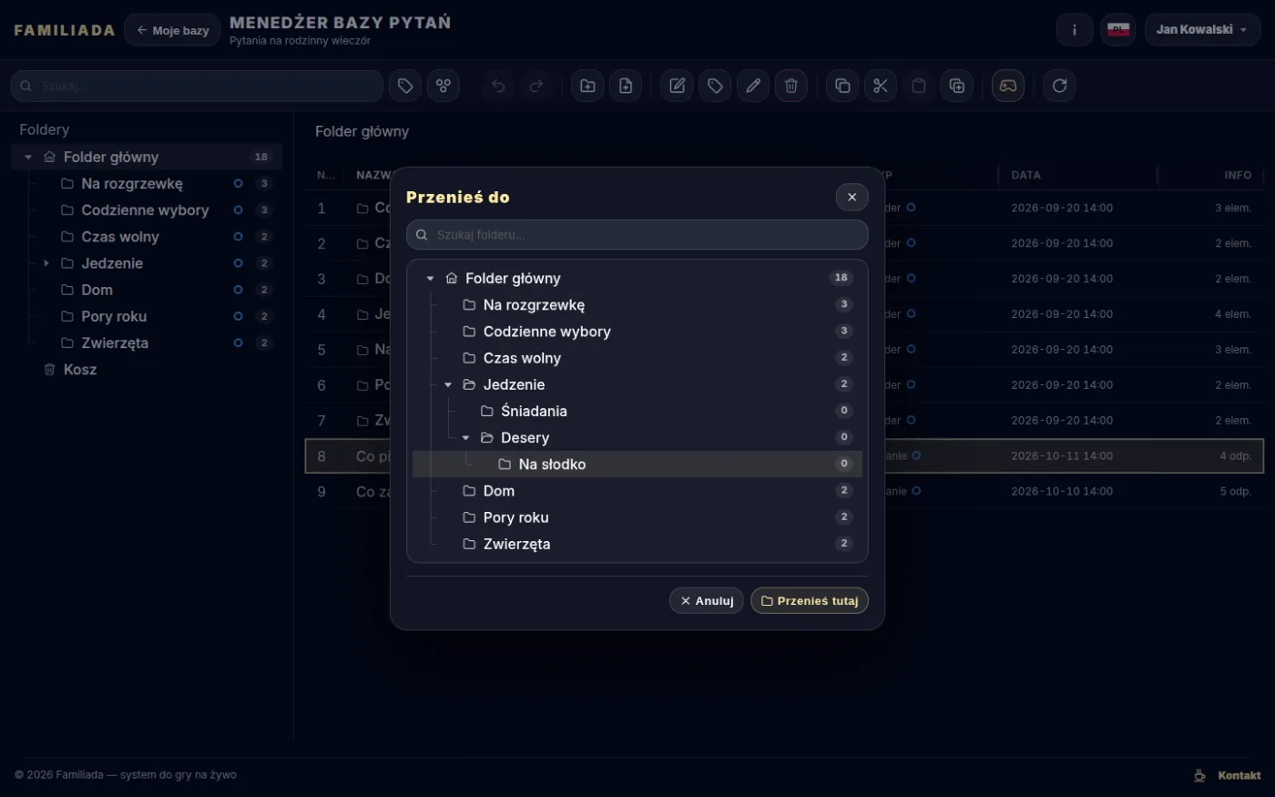The image size is (1275, 797).
Task: Select Pory roku in the dialog tree
Action: [637, 517]
